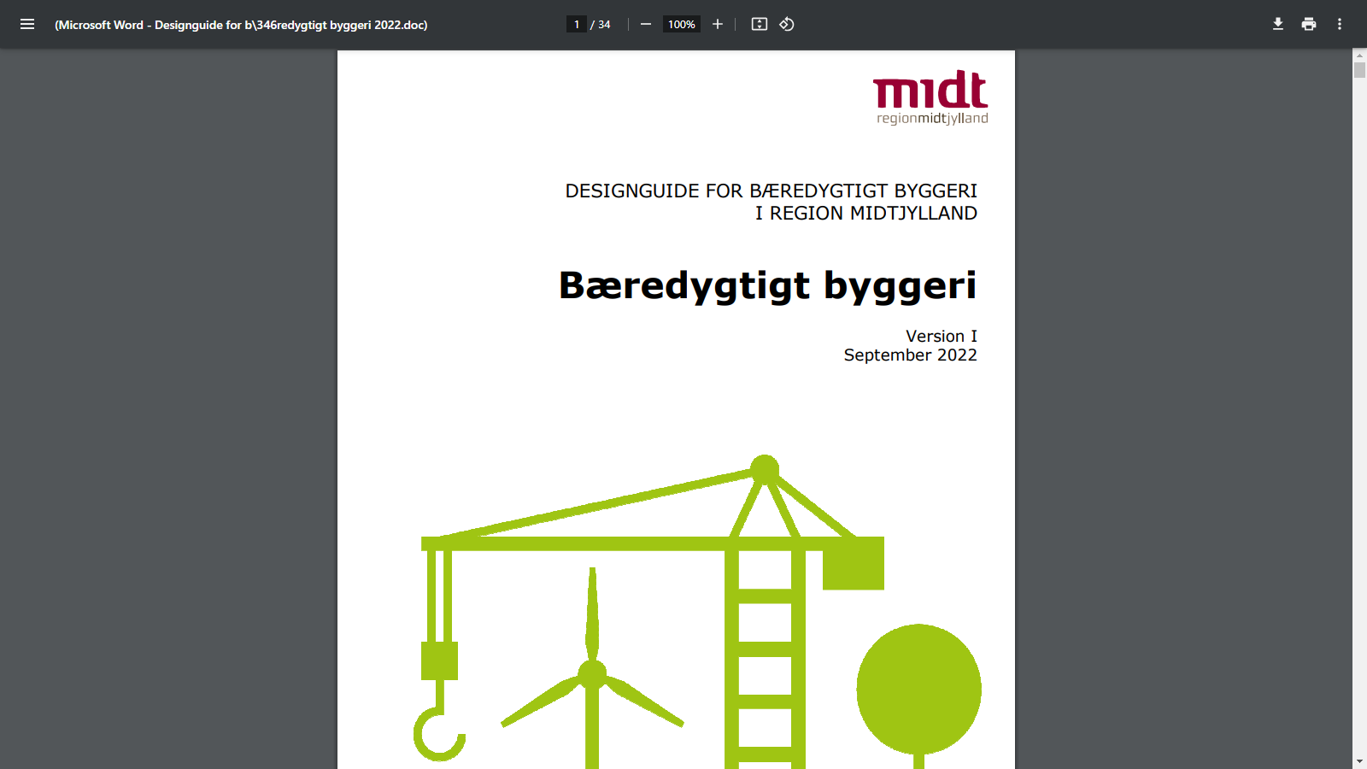Click the midt regionmidtjylland logo
The image size is (1367, 769).
click(931, 98)
